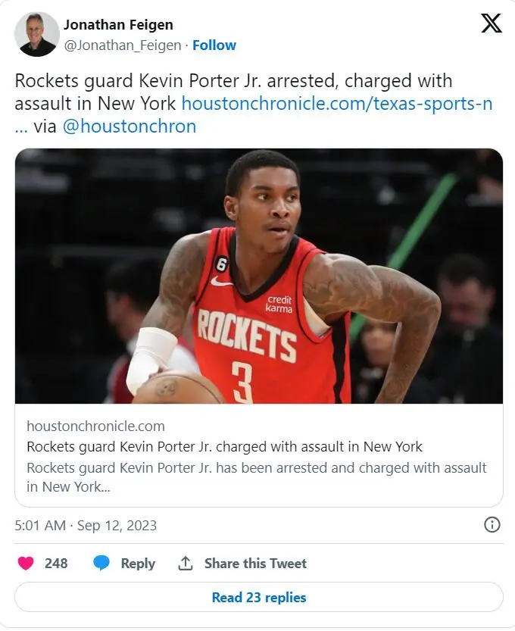This screenshot has height=631, width=515.
Task: Click the Reply label
Action: point(138,564)
